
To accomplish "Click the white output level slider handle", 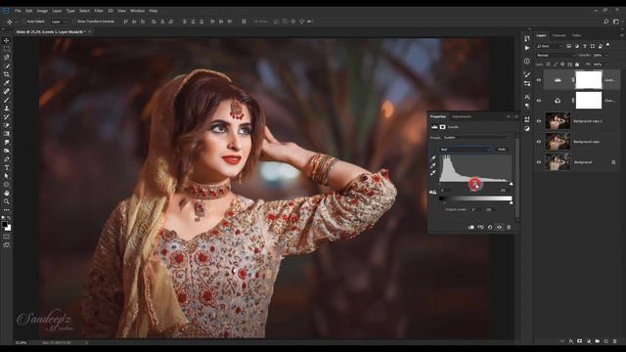I will point(511,202).
